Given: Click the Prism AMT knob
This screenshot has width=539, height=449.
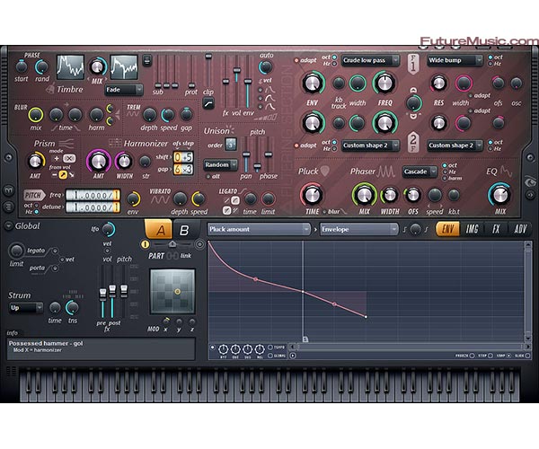Looking at the screenshot, I should pos(35,161).
